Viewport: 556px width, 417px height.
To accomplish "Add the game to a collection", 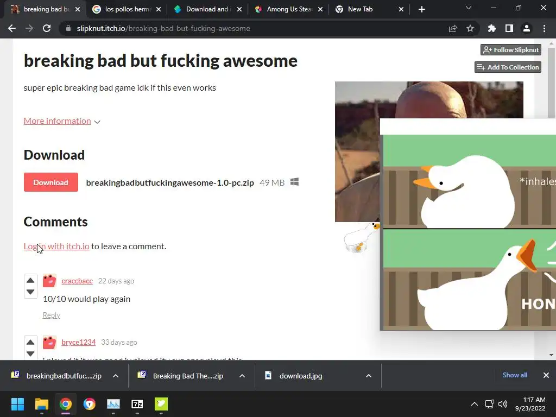I will [508, 67].
